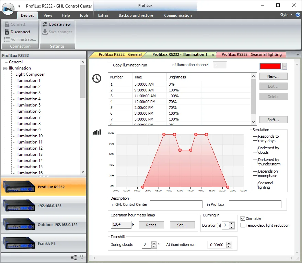Expand device panel options with double chevron
The height and width of the screenshot is (263, 302).
82,257
